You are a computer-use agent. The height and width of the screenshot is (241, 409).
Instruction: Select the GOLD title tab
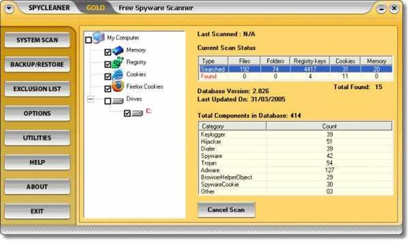tap(95, 8)
